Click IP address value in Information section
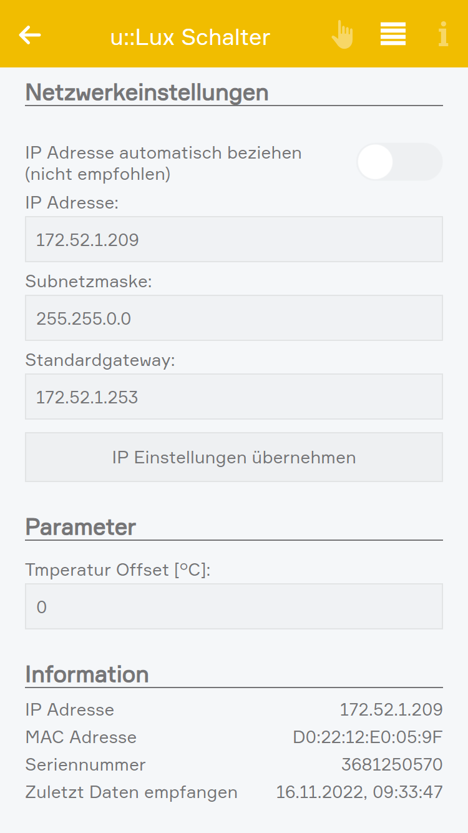This screenshot has height=833, width=468. (391, 709)
